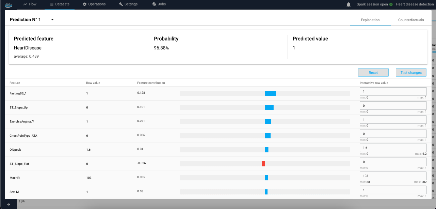Image resolution: width=436 pixels, height=209 pixels.
Task: Click the 96.88% probability value
Action: coord(161,48)
